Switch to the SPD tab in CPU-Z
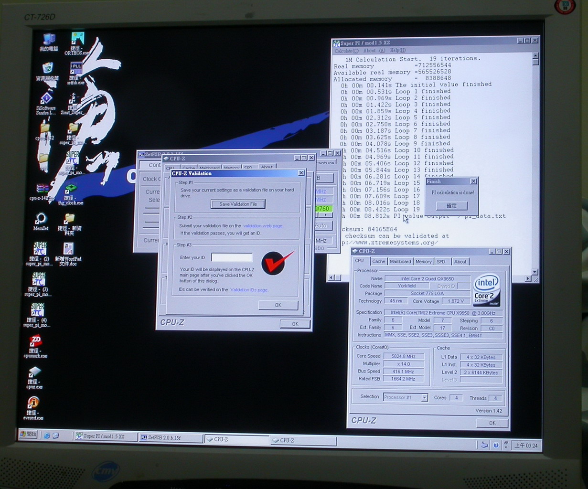 (x=440, y=262)
